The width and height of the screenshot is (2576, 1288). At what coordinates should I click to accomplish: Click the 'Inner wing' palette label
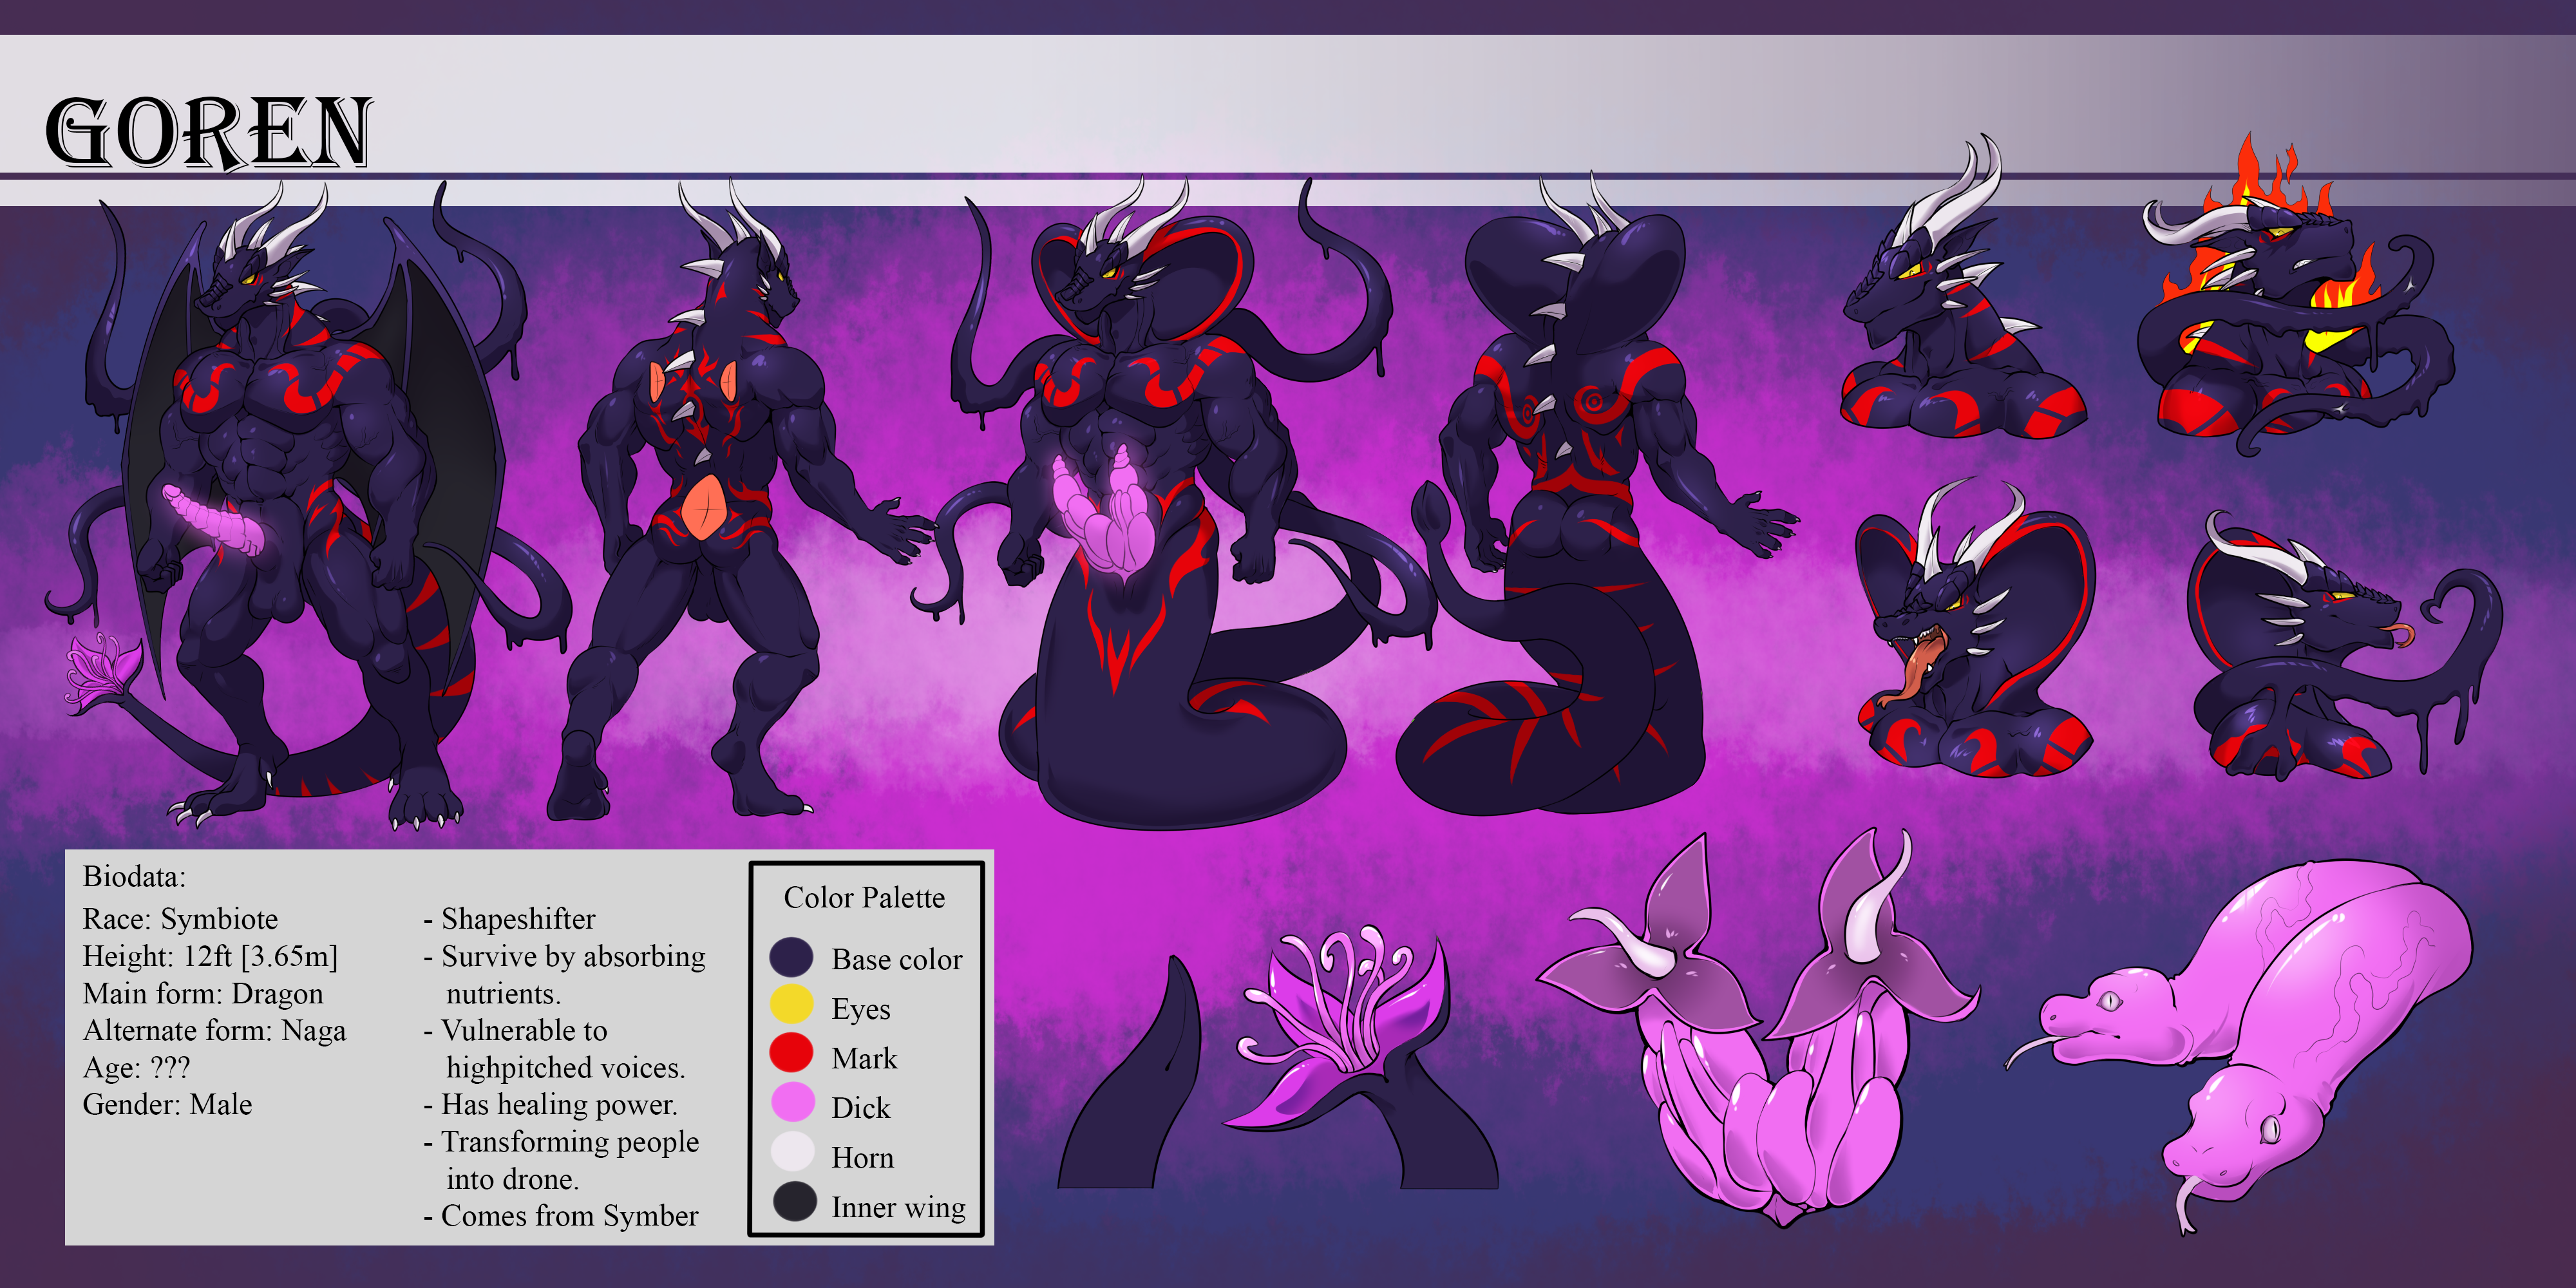898,1207
